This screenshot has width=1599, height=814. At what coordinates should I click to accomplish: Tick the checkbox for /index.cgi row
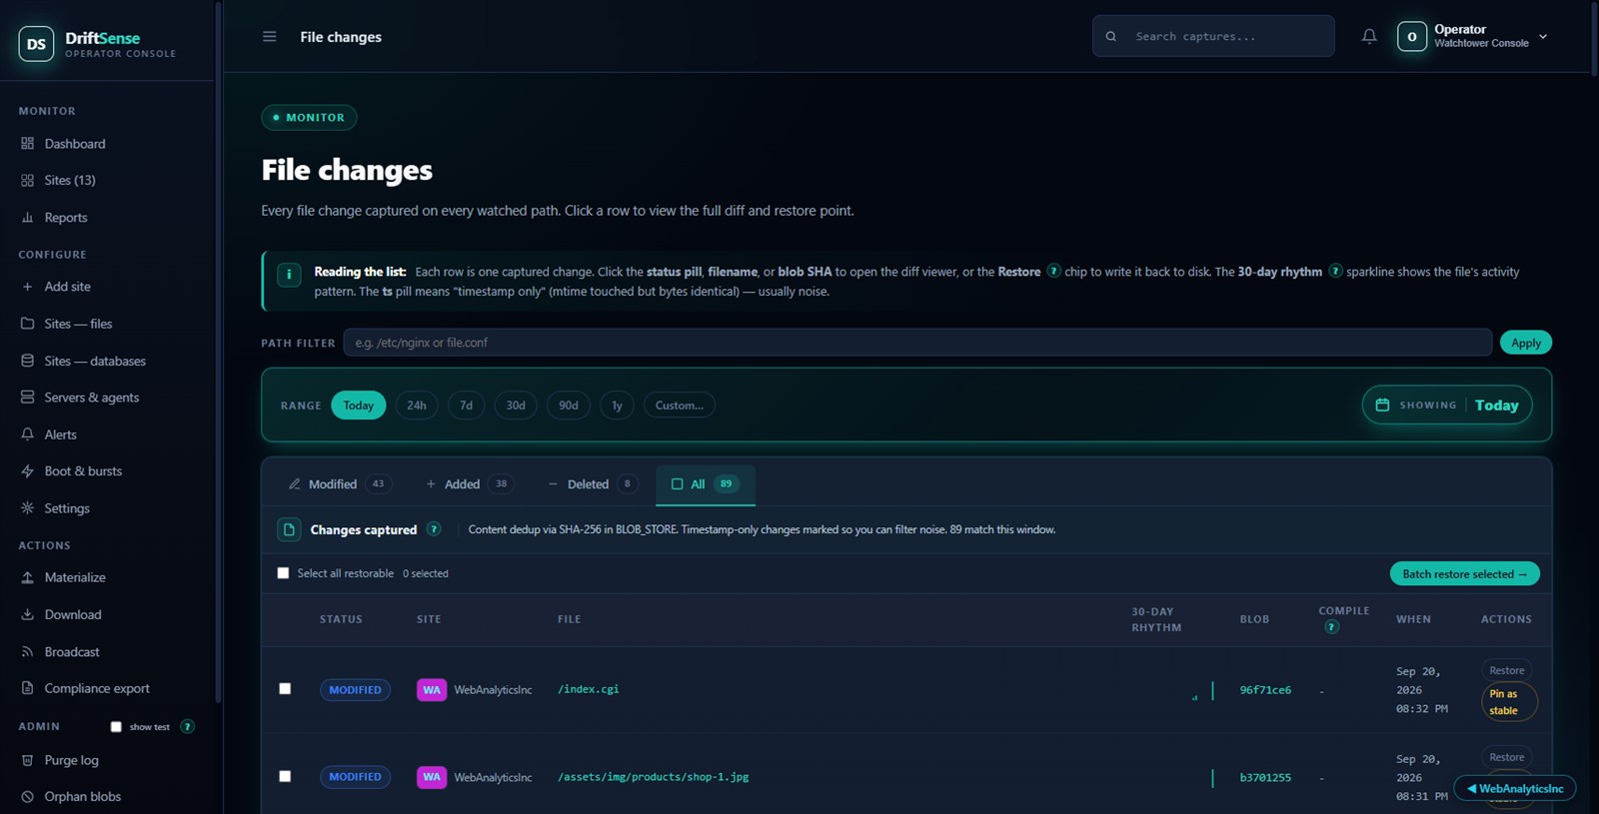click(285, 689)
